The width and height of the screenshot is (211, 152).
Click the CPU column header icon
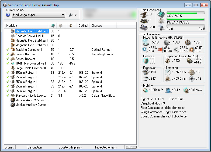click(x=53, y=25)
